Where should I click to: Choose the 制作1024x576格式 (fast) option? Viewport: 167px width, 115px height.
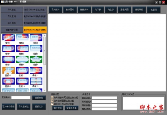(x=35, y=16)
